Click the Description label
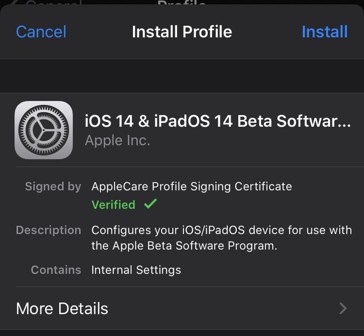The width and height of the screenshot is (364, 336). click(48, 230)
